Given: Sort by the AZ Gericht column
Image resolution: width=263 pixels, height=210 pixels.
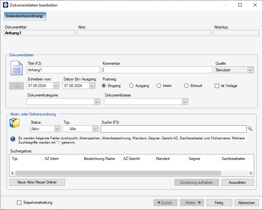Looking at the screenshot, I should click(x=137, y=159).
